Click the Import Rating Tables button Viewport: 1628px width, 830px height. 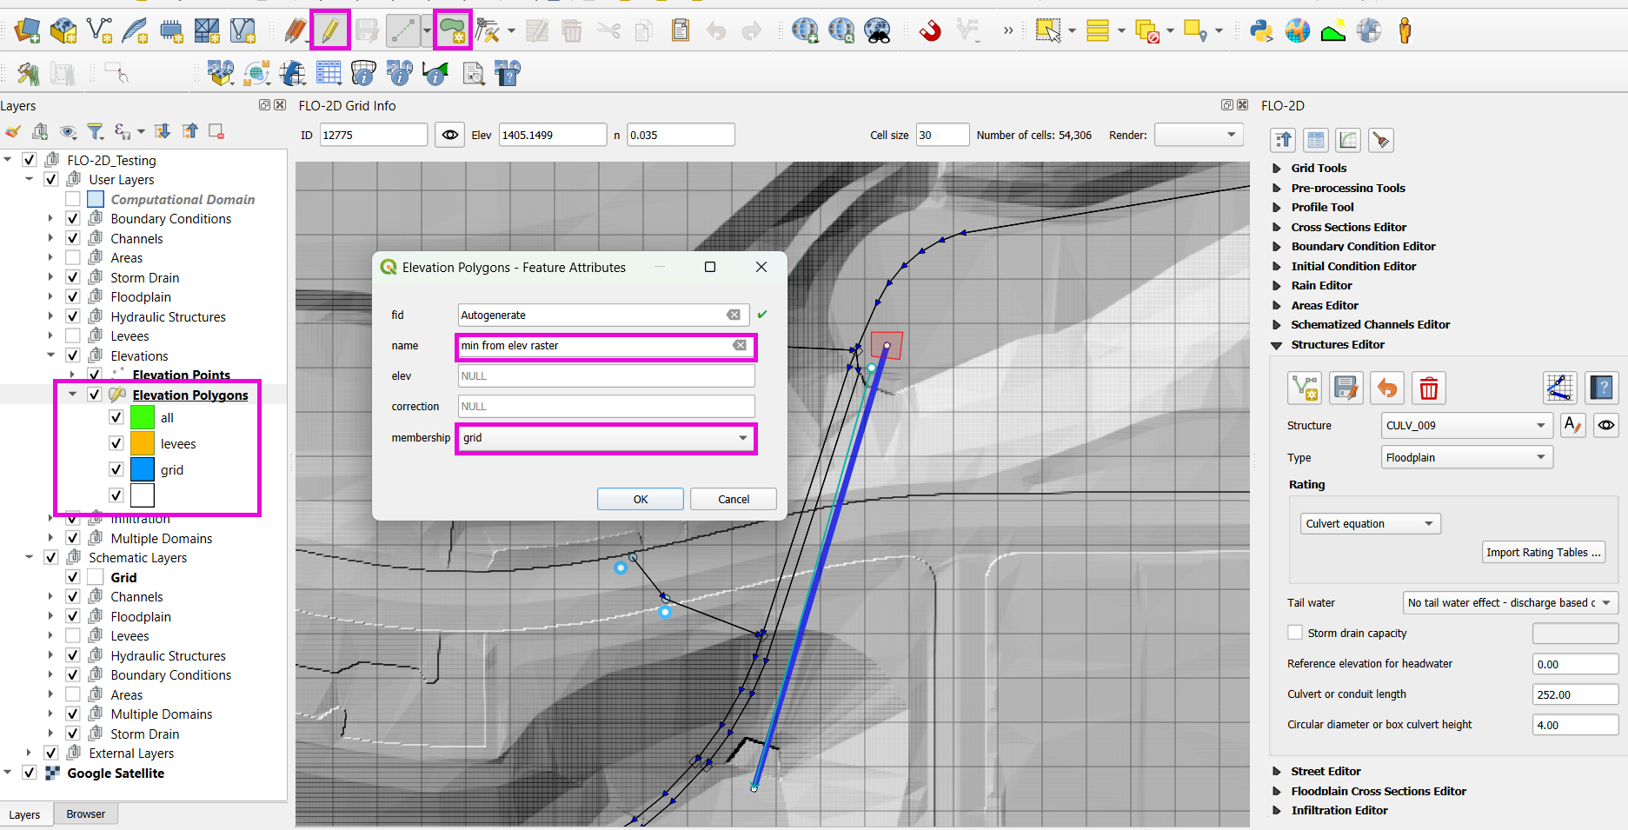click(x=1542, y=552)
